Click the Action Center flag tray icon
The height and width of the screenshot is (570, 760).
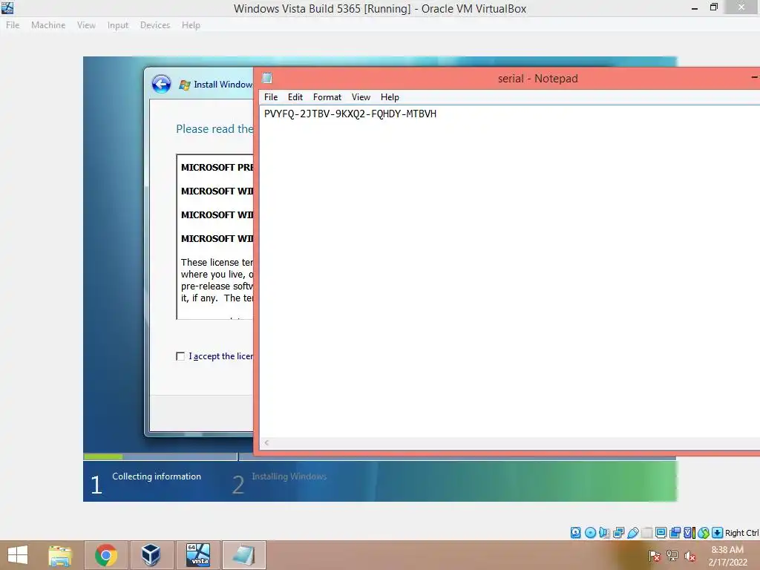coord(654,556)
